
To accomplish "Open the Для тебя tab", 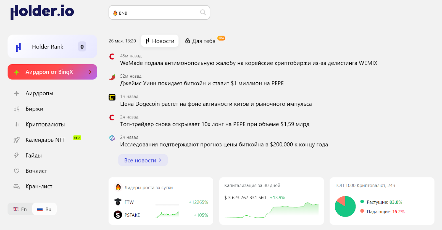I will [x=204, y=41].
